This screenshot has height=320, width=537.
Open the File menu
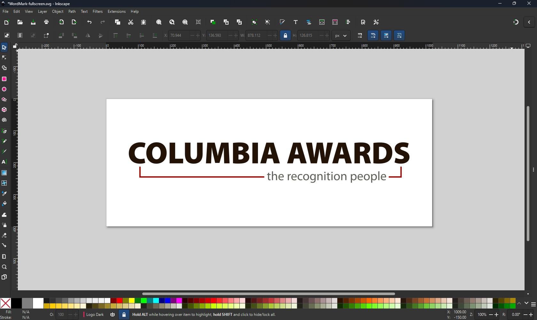tap(5, 11)
